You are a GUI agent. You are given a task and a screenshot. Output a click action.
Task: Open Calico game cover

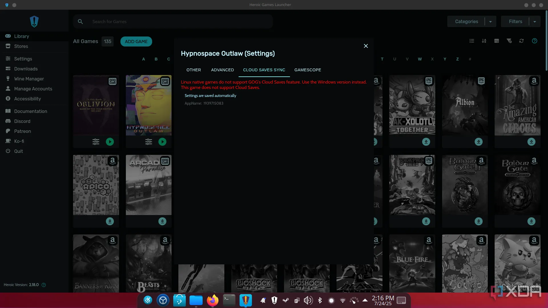(465, 264)
